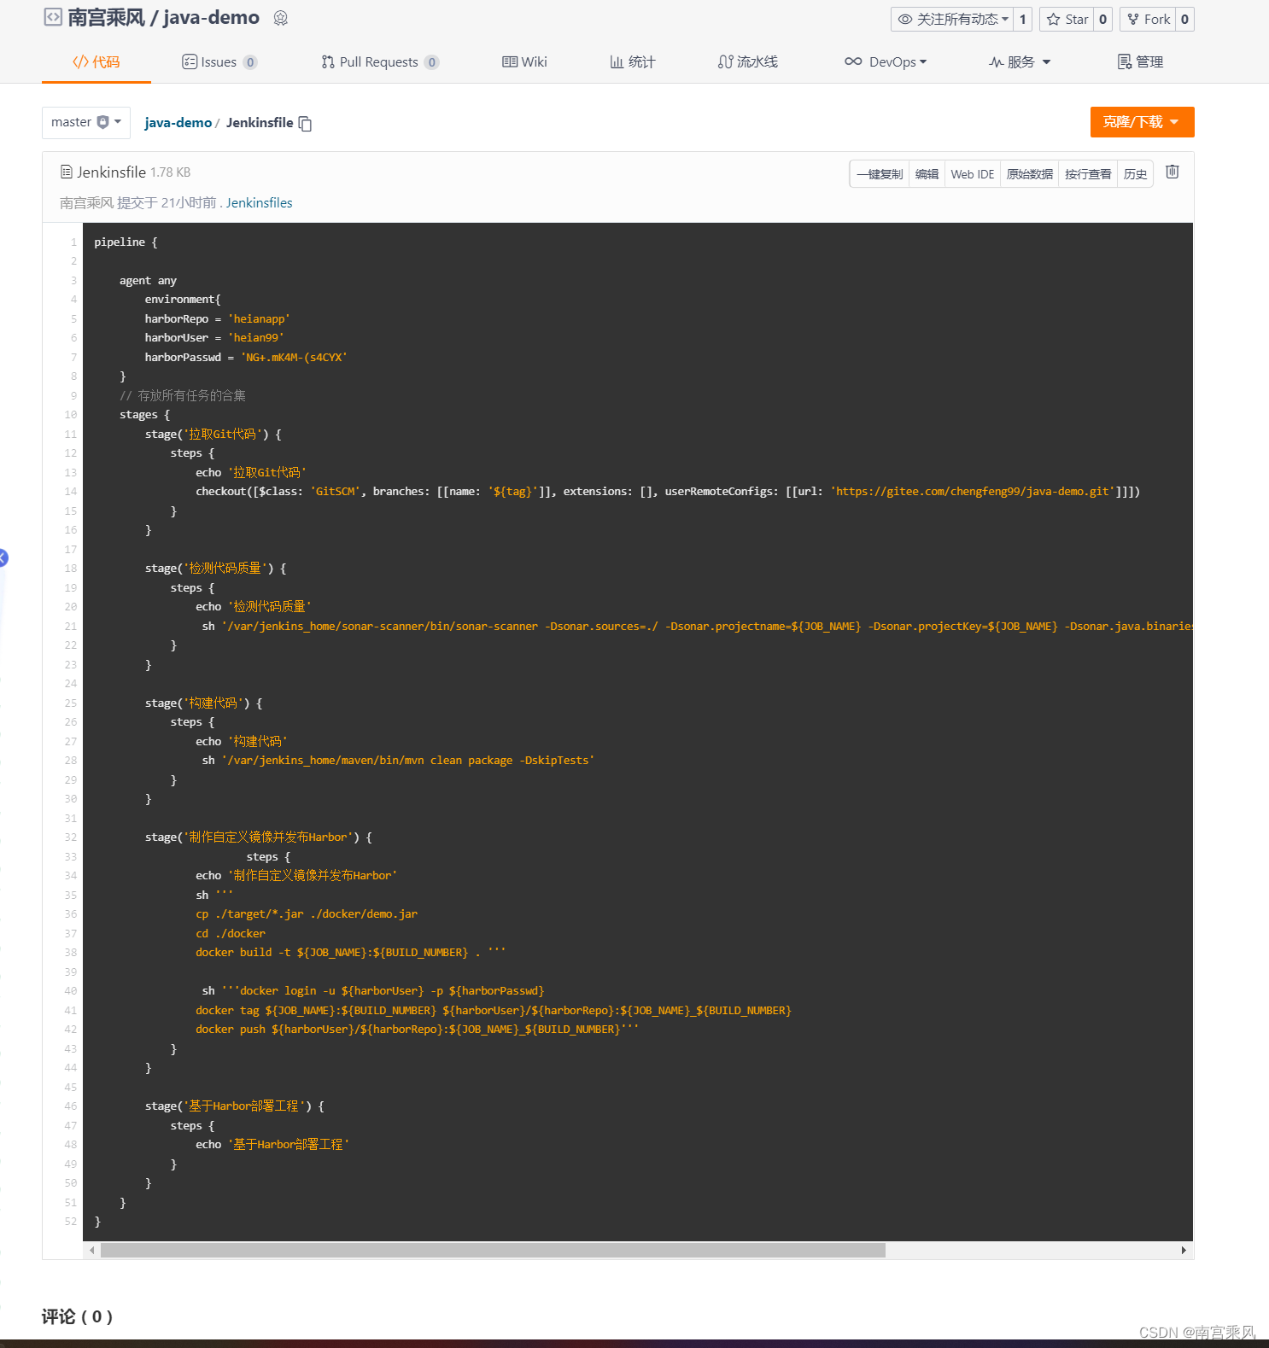Click file size 1.78 KB text

[x=171, y=172]
